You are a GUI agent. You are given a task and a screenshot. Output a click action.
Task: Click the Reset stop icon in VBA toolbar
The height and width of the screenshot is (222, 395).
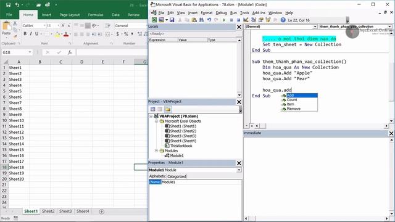[x=238, y=20]
